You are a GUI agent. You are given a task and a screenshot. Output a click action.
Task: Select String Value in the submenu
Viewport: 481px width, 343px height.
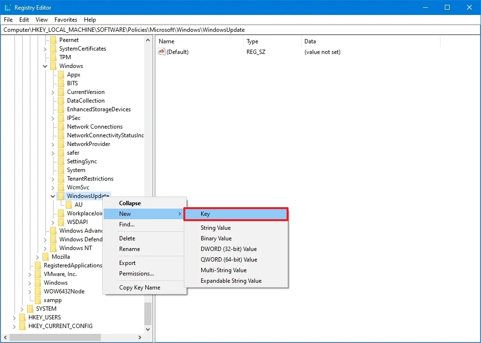click(x=236, y=228)
